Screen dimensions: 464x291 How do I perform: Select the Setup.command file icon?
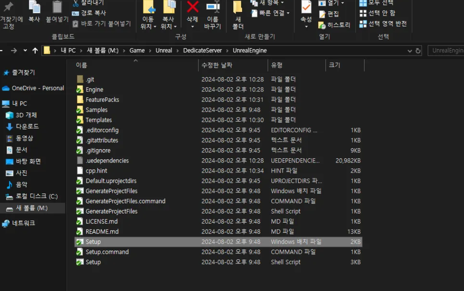coord(80,252)
